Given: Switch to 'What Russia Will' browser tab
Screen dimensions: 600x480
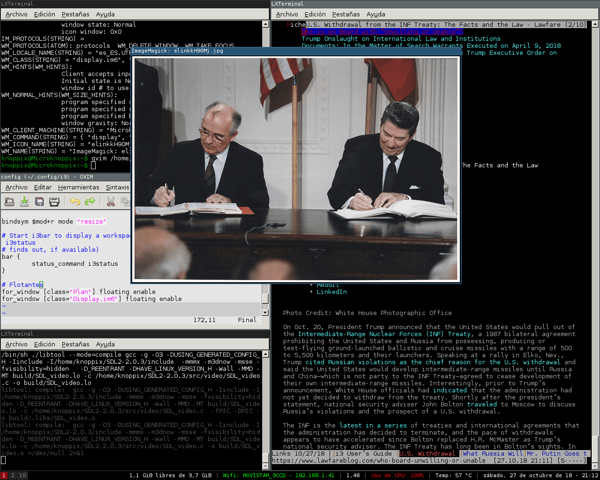Looking at the screenshot, I should coord(493,454).
